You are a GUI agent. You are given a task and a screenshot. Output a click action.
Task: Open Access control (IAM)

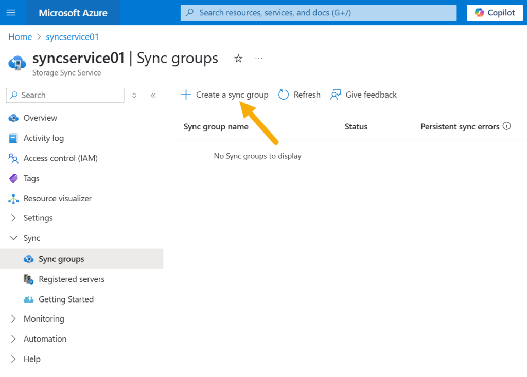tap(61, 158)
